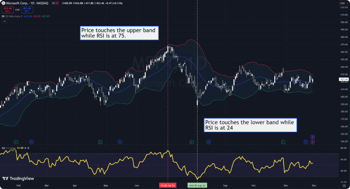
Task: Click the red SELL 423.46 button
Action: pos(7,10)
